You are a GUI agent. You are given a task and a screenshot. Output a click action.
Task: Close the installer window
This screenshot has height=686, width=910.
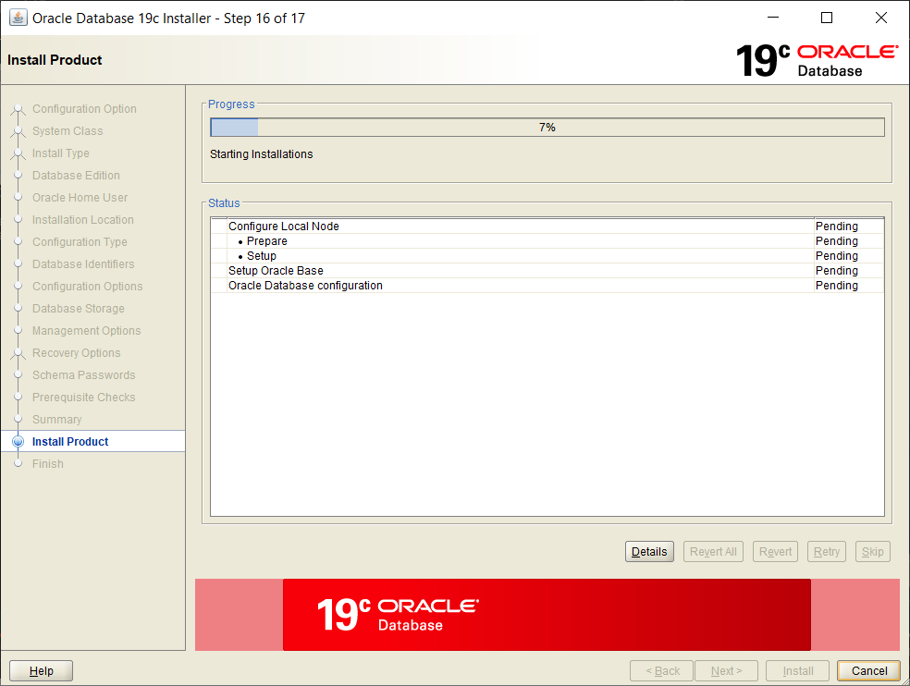tap(881, 18)
